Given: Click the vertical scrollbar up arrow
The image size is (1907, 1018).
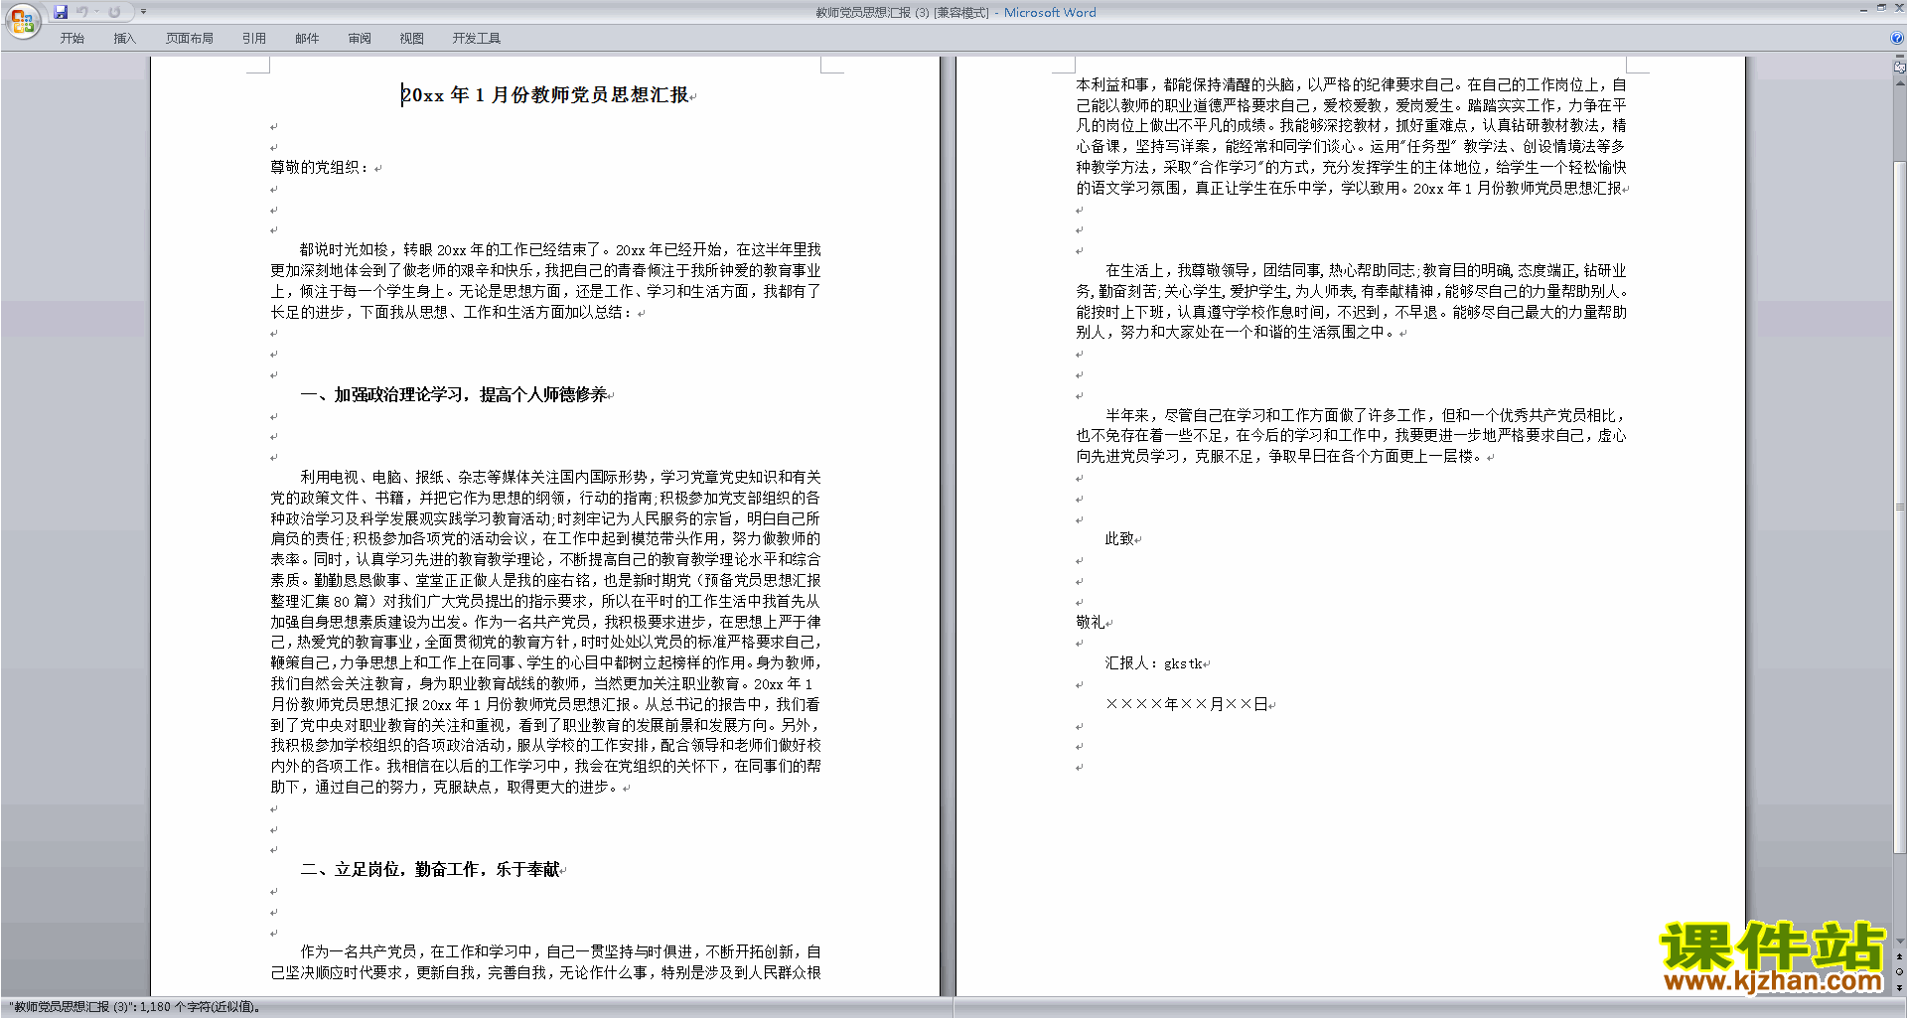Looking at the screenshot, I should tap(1899, 83).
